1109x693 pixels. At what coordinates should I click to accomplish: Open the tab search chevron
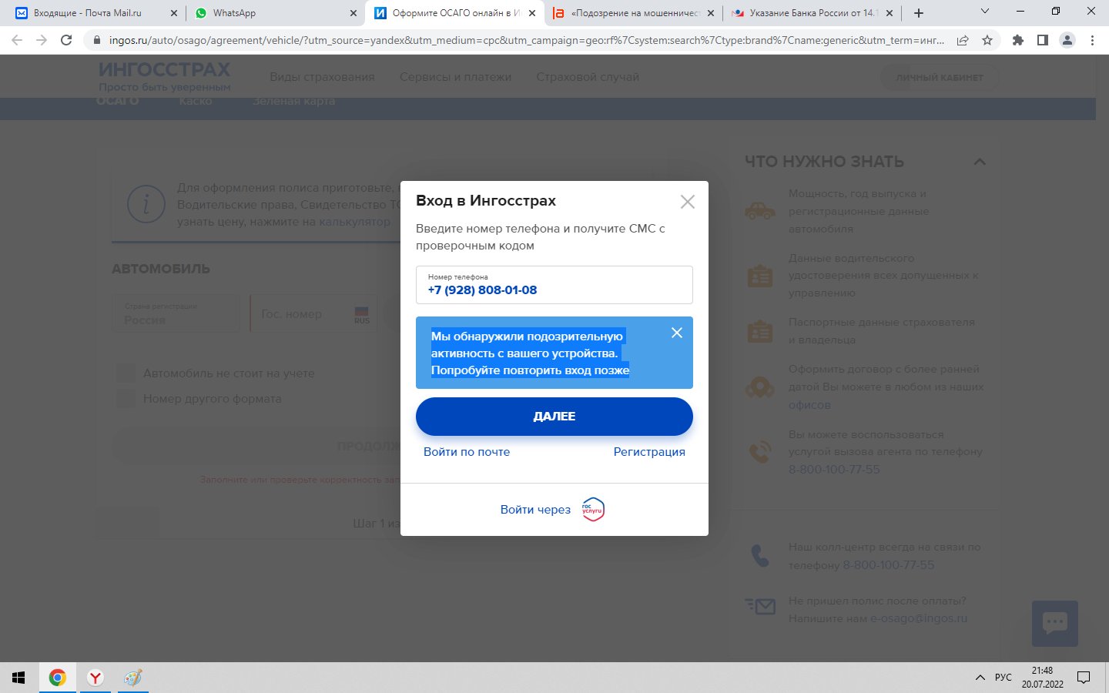tap(984, 12)
